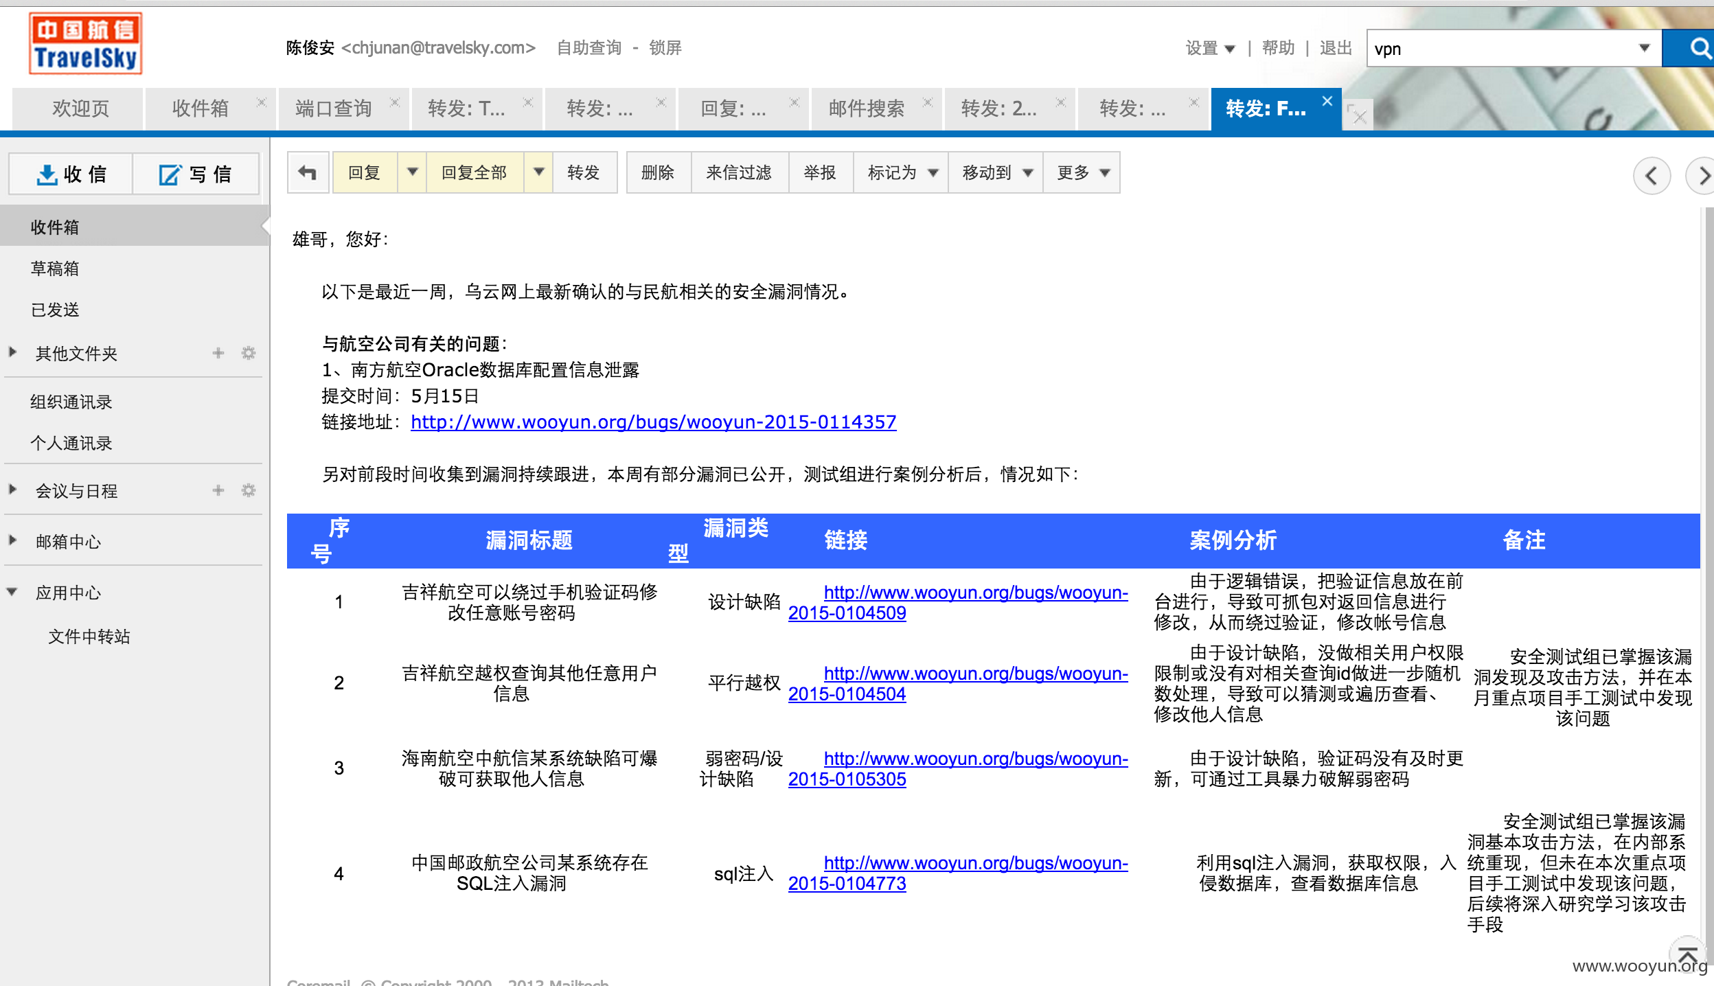The image size is (1714, 986).
Task: Click the 举报 button
Action: coord(820,172)
